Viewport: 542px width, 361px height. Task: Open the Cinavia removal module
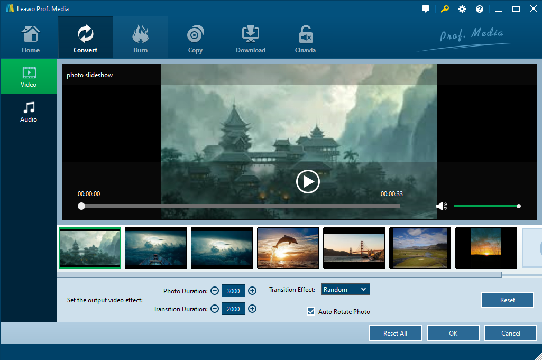point(305,40)
